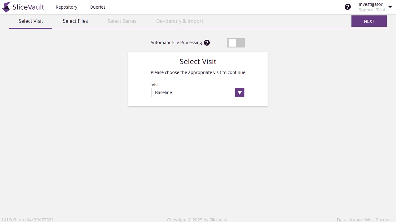Click the Investigator user account icon area
Screen dimensions: 396x222
371,7
